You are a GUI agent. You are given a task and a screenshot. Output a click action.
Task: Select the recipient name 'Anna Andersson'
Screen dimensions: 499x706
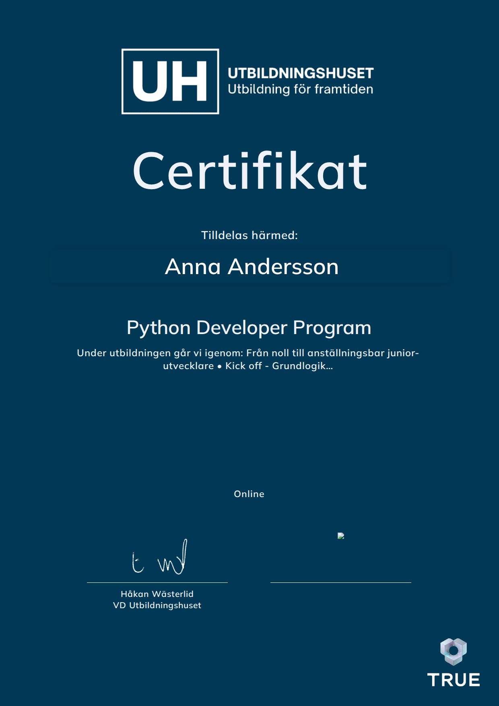(x=252, y=266)
